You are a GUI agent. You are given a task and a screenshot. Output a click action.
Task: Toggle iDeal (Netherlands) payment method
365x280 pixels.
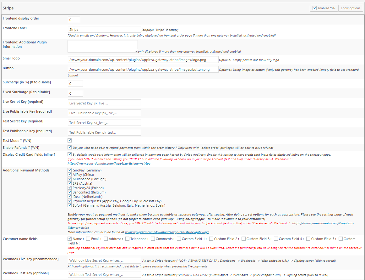70,197
